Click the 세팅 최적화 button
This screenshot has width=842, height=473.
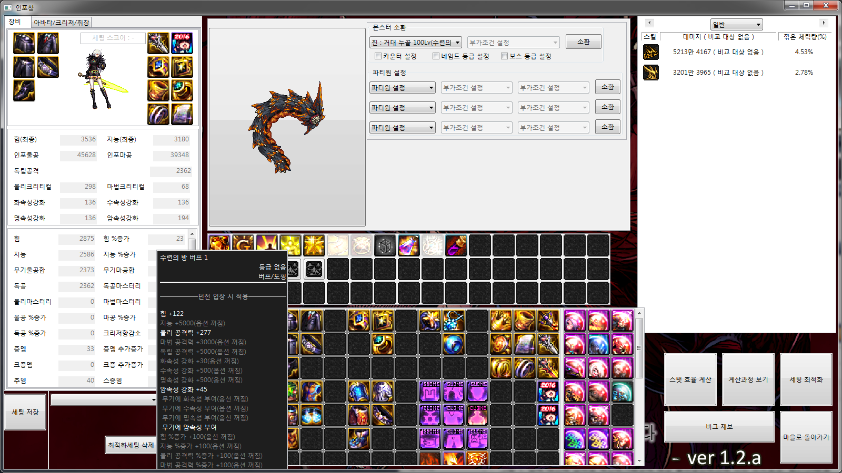[806, 379]
